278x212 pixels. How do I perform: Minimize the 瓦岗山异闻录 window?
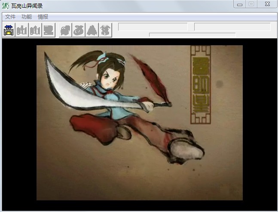point(240,4)
